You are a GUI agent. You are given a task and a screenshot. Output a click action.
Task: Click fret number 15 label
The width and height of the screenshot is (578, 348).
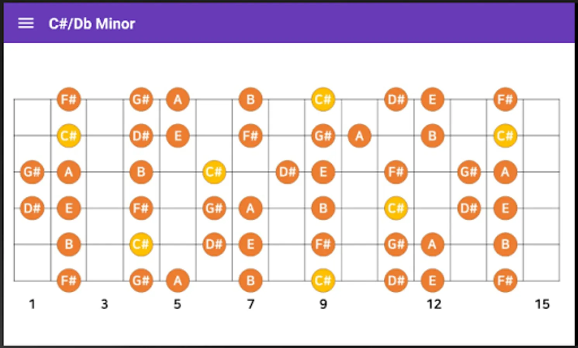point(542,304)
